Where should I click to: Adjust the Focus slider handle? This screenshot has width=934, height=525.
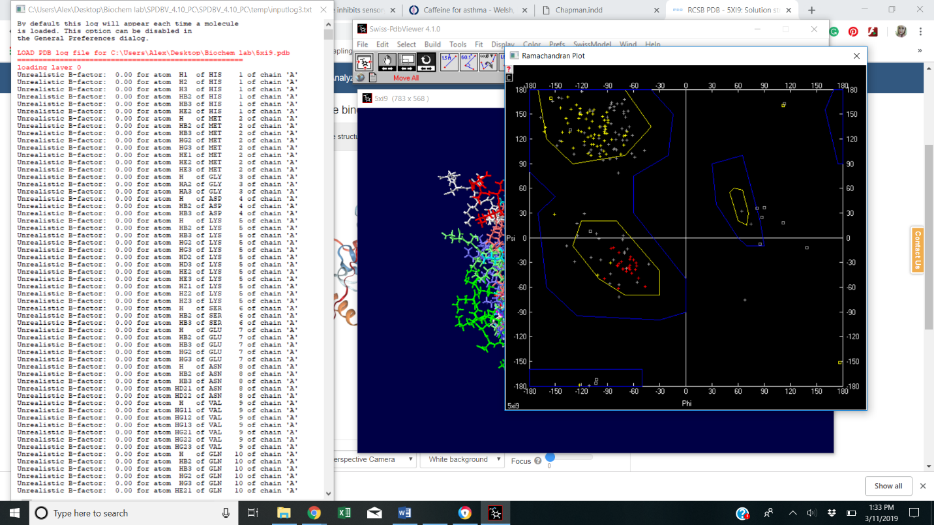(550, 457)
